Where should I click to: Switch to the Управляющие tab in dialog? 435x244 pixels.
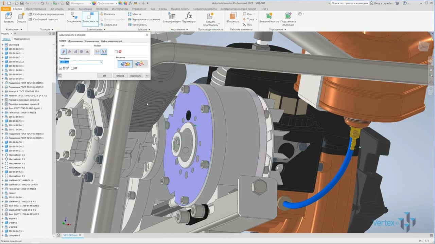pos(92,41)
